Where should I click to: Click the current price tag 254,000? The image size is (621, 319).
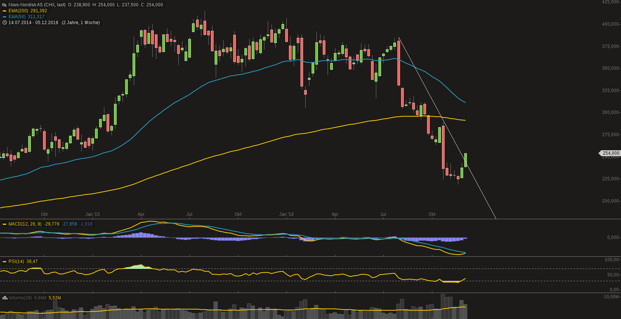point(611,153)
